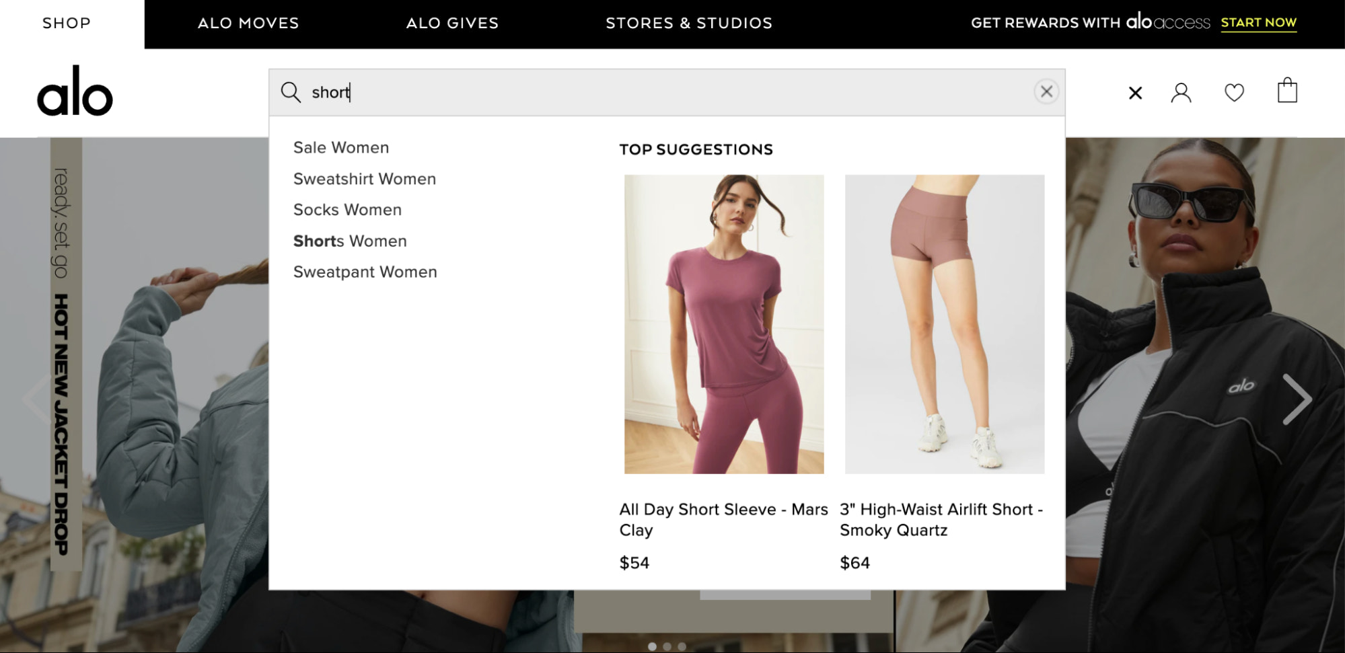Close the search overlay with the X icon
The width and height of the screenshot is (1345, 653).
coord(1135,93)
